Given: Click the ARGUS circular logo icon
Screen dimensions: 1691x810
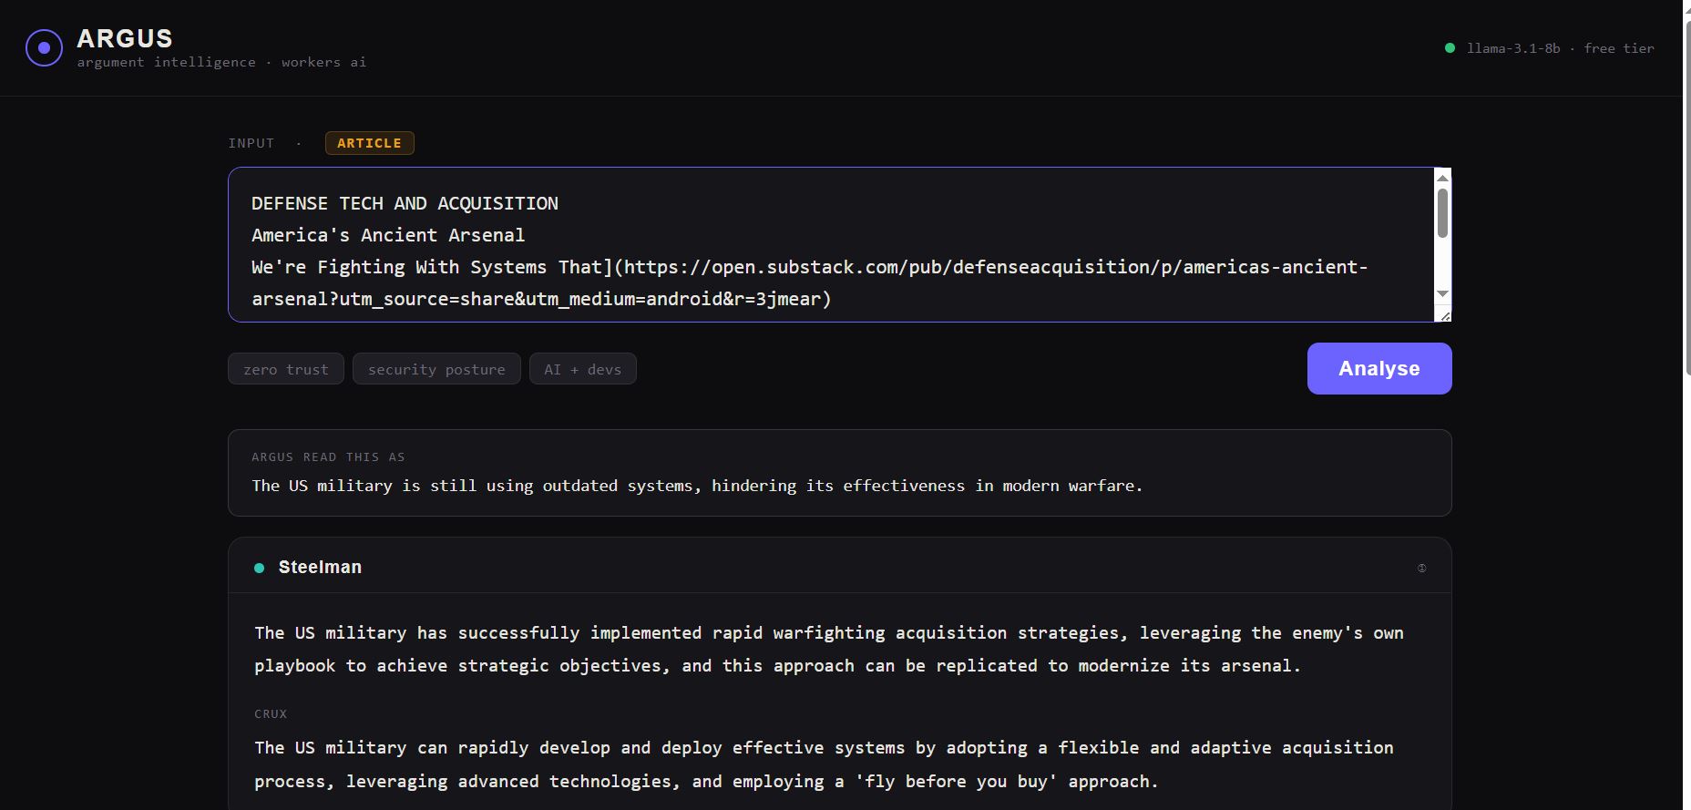Looking at the screenshot, I should click(x=44, y=48).
